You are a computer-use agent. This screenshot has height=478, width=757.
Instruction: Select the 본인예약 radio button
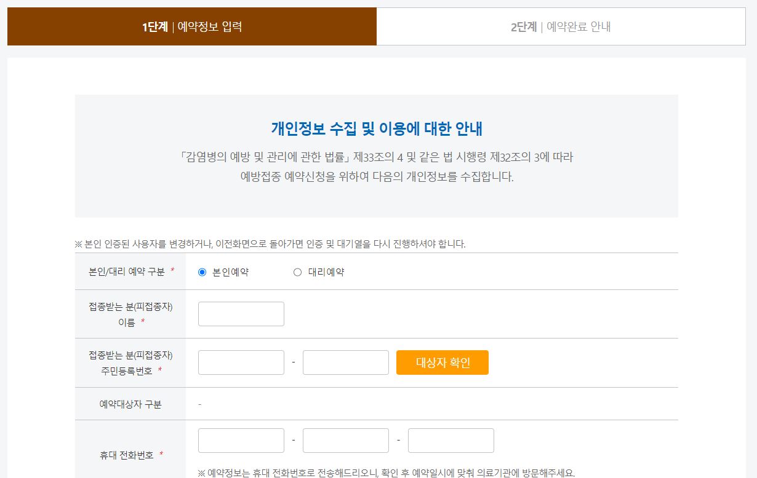(x=202, y=272)
